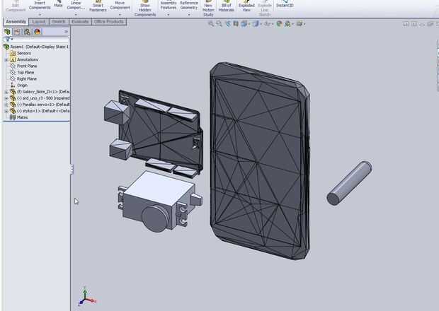Select the Mates folder
Viewport: 439px width, 311px height.
pos(18,117)
